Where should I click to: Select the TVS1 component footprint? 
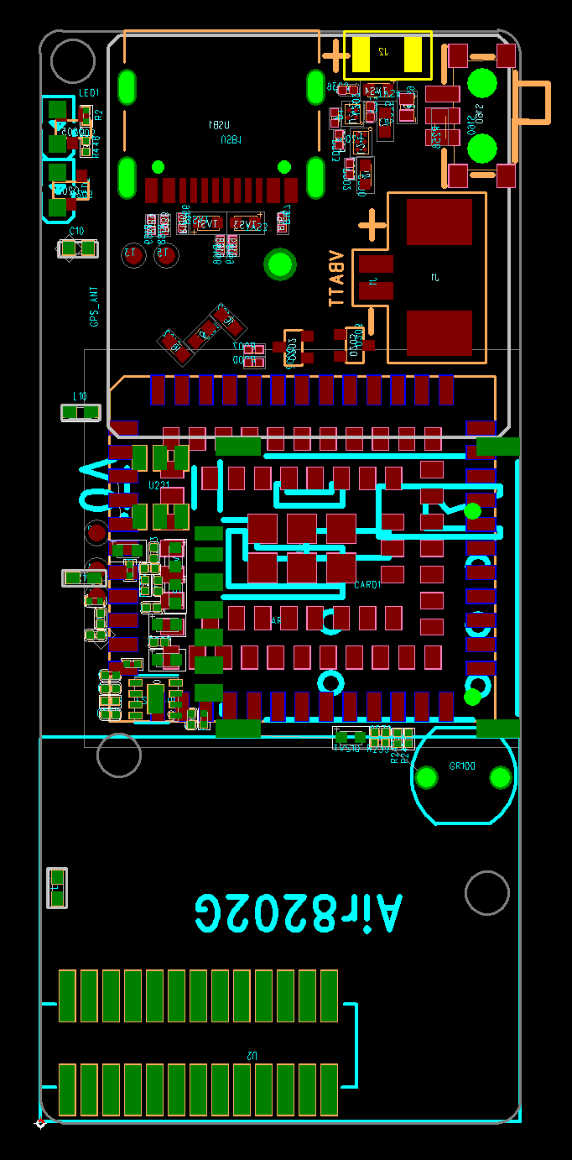(x=206, y=223)
